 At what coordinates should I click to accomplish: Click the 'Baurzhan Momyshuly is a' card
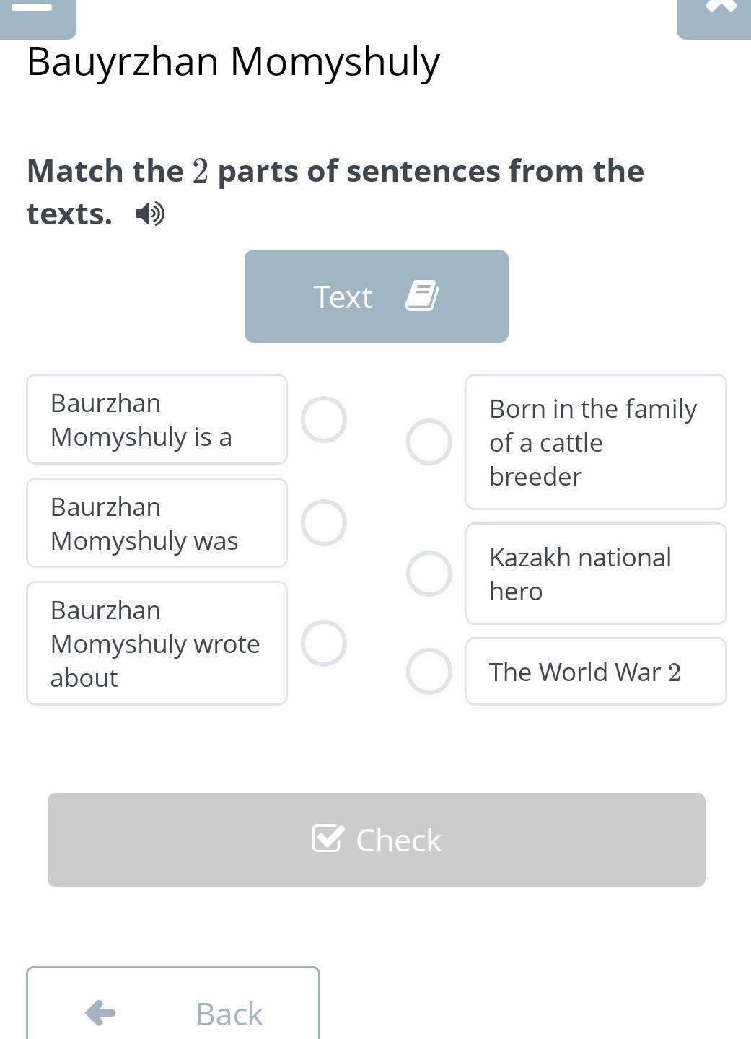157,419
